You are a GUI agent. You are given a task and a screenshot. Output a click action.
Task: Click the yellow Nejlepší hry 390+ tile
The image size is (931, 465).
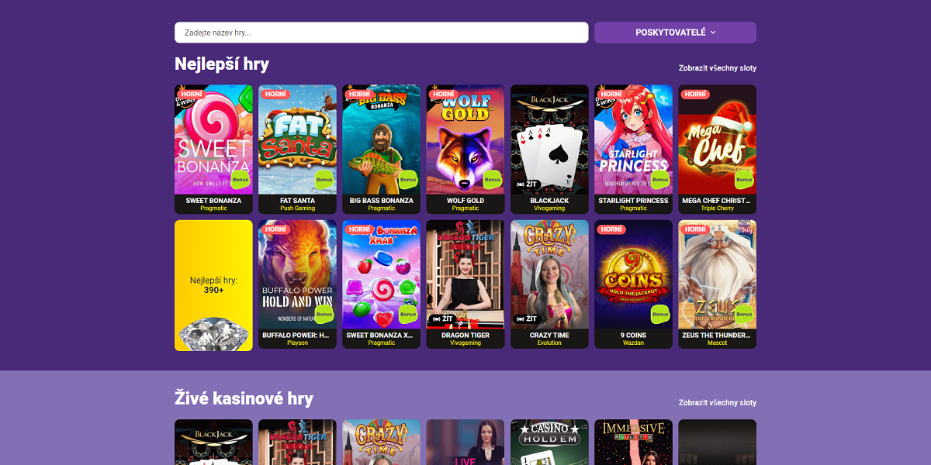point(213,285)
